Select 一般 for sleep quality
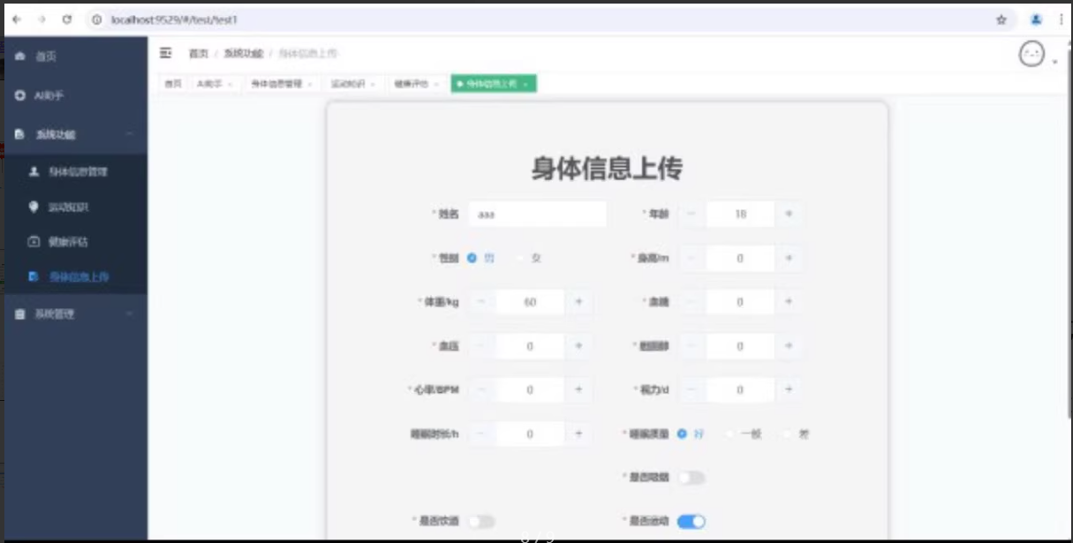1073x543 pixels. (729, 434)
